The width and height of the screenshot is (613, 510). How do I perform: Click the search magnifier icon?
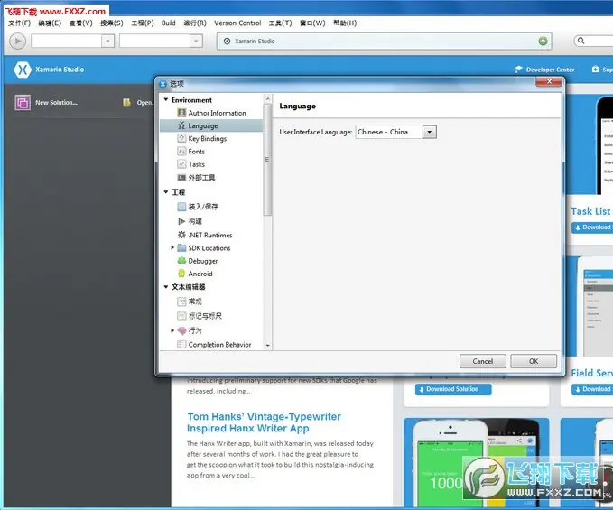tap(580, 41)
